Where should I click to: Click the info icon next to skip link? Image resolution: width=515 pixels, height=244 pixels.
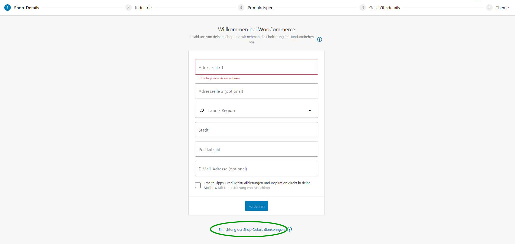[289, 229]
